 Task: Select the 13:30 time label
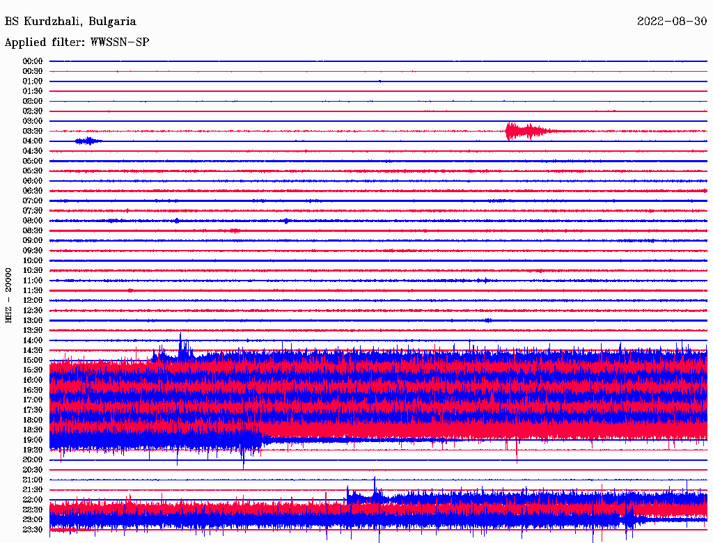[x=33, y=330]
